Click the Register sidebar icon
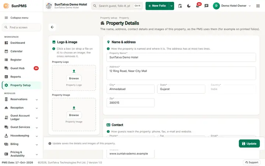The image size is (265, 166). coord(6,60)
